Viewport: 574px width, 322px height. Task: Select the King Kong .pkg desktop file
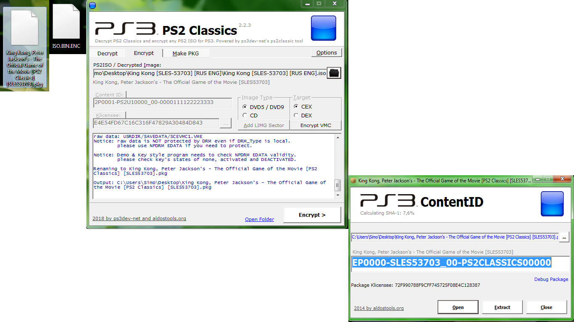25,48
